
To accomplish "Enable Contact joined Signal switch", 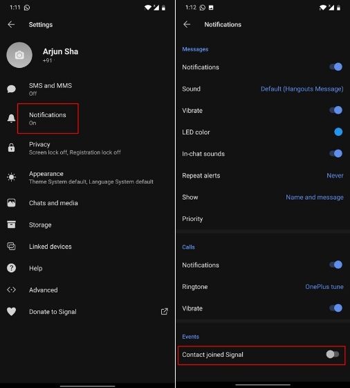I will tap(333, 354).
